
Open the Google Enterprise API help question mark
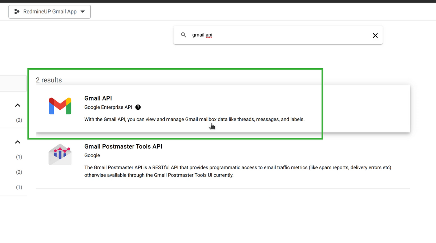coord(138,107)
